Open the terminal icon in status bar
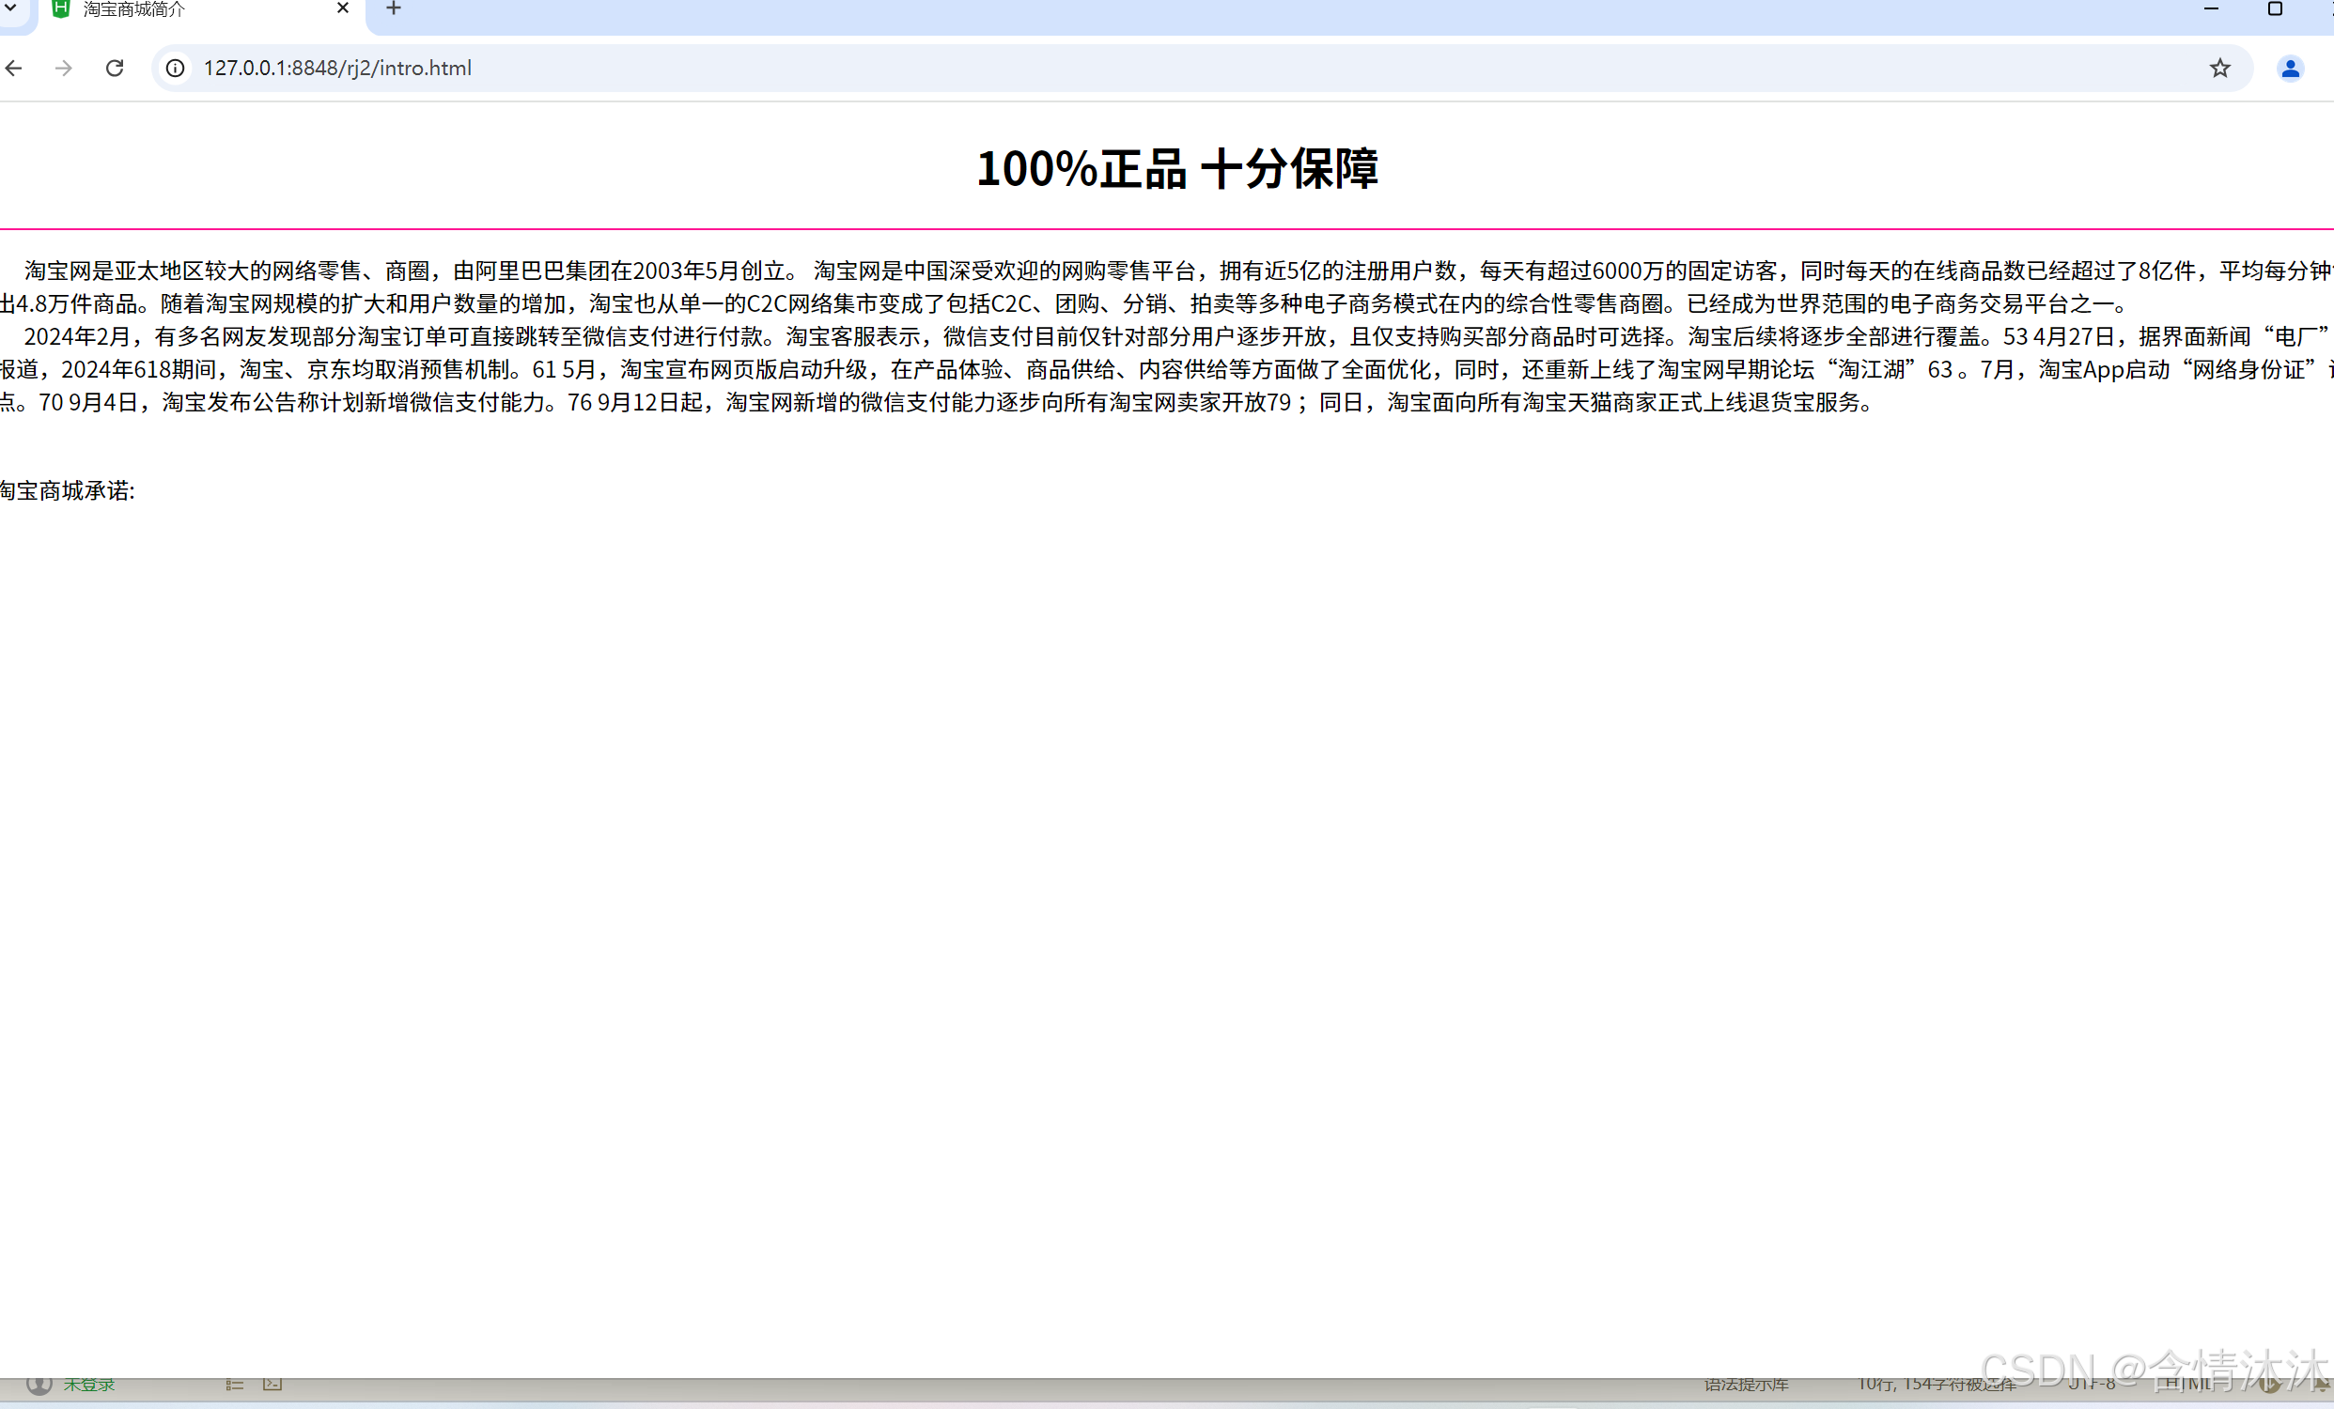Screen dimensions: 2334x1409 [272, 1385]
